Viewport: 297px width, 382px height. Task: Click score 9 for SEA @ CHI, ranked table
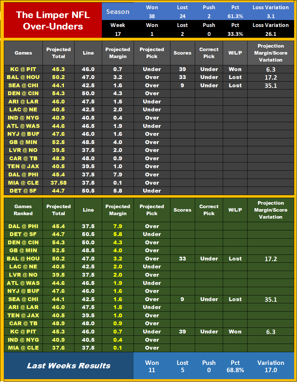[x=182, y=299]
